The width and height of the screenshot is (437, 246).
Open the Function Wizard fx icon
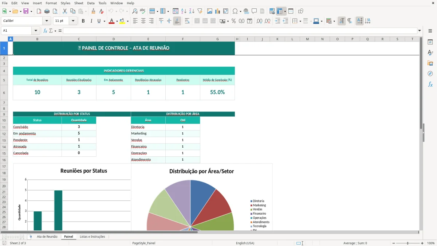point(45,31)
